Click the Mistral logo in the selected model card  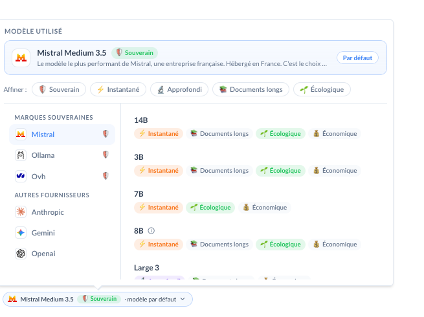click(21, 58)
